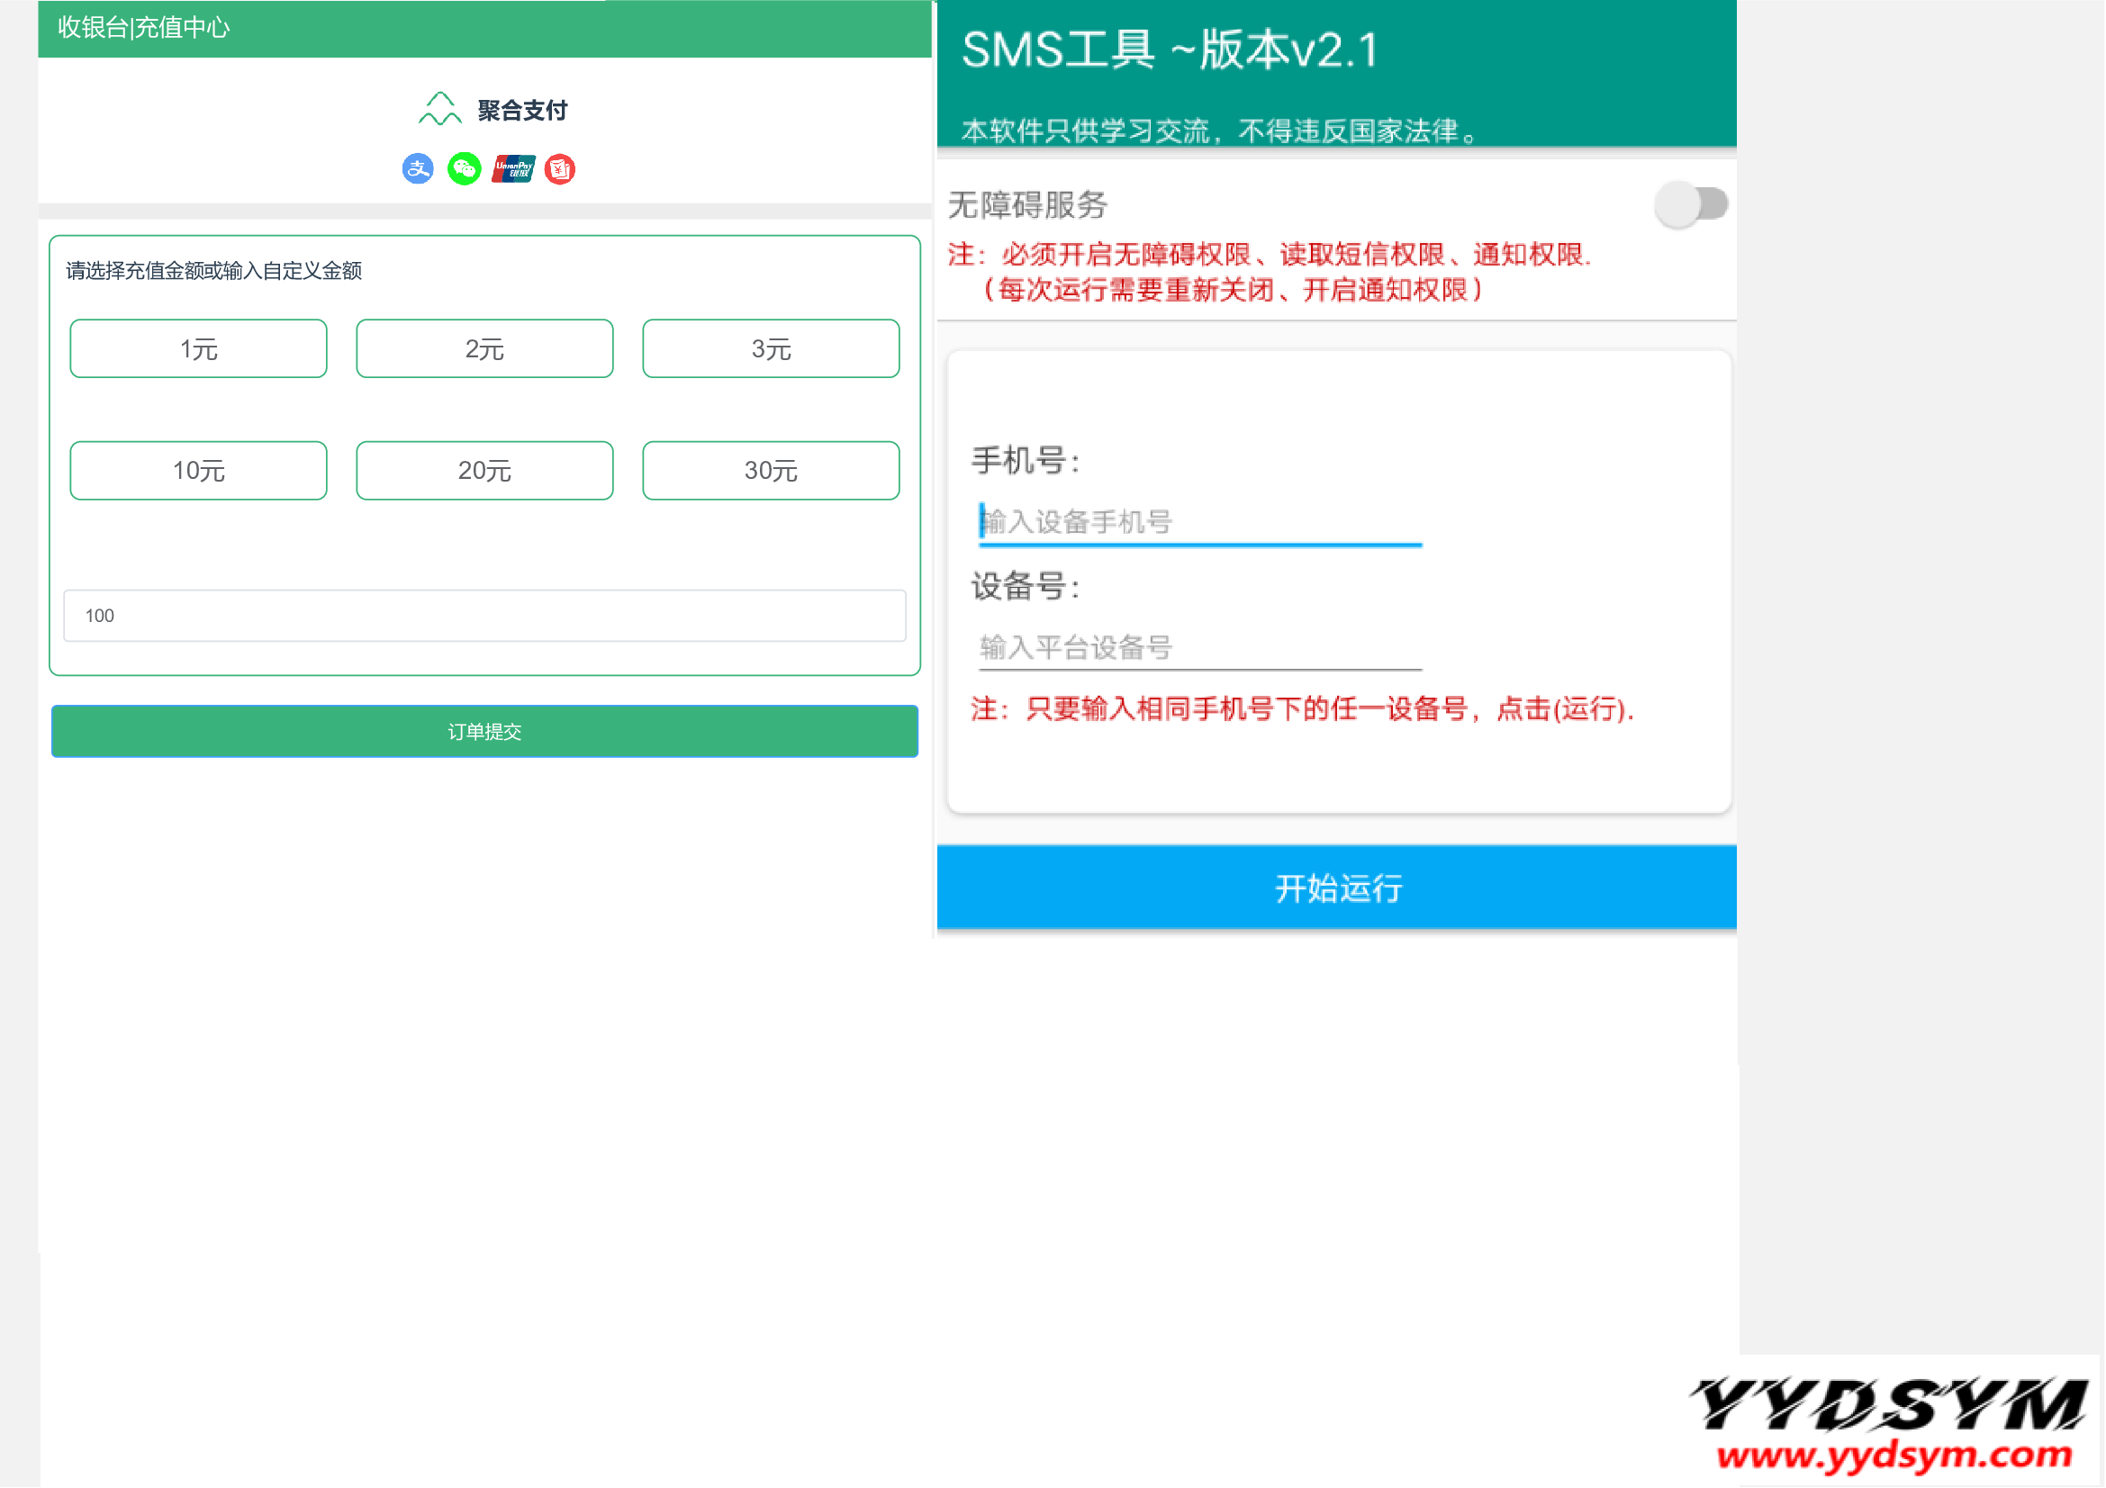This screenshot has width=2106, height=1488.
Task: Open the www.yydsym.com link
Action: 1894,1455
